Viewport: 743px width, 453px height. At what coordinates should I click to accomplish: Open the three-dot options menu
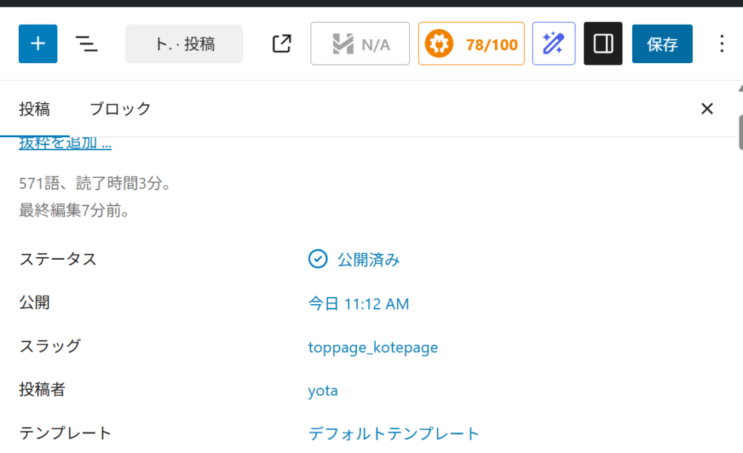point(721,44)
